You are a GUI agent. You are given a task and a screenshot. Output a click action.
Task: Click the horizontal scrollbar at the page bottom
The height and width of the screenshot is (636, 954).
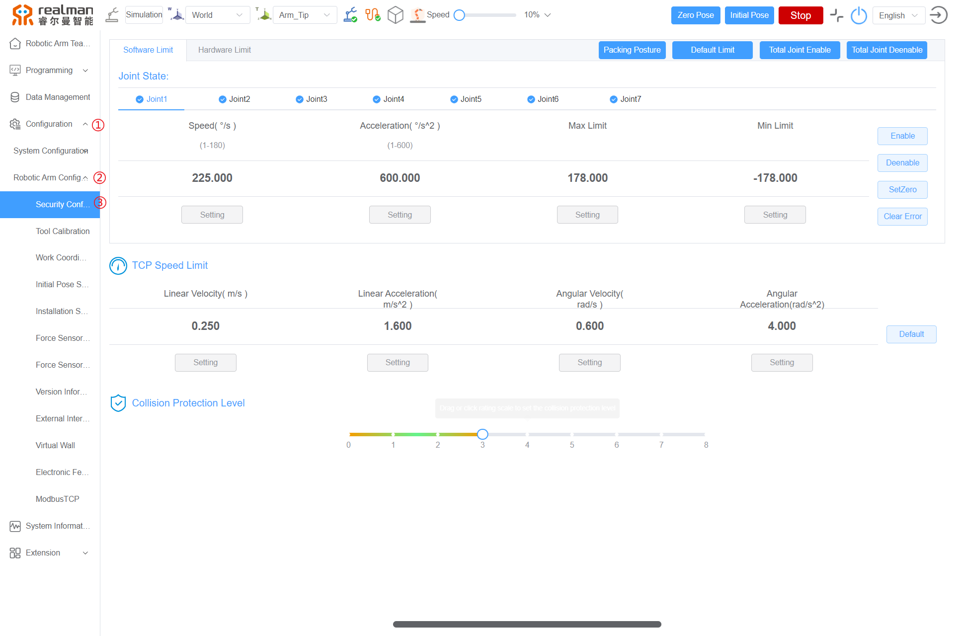click(x=527, y=625)
